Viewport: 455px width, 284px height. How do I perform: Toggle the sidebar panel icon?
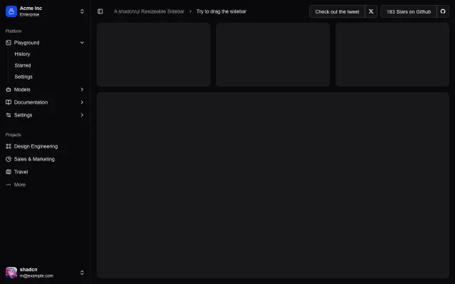tap(100, 11)
